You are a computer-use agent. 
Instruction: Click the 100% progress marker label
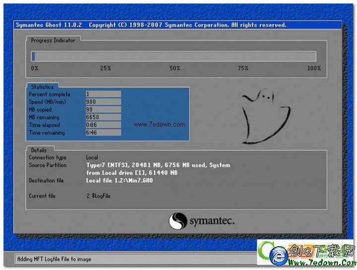[x=314, y=68]
